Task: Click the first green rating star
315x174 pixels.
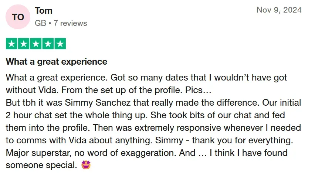Action: pyautogui.click(x=12, y=44)
